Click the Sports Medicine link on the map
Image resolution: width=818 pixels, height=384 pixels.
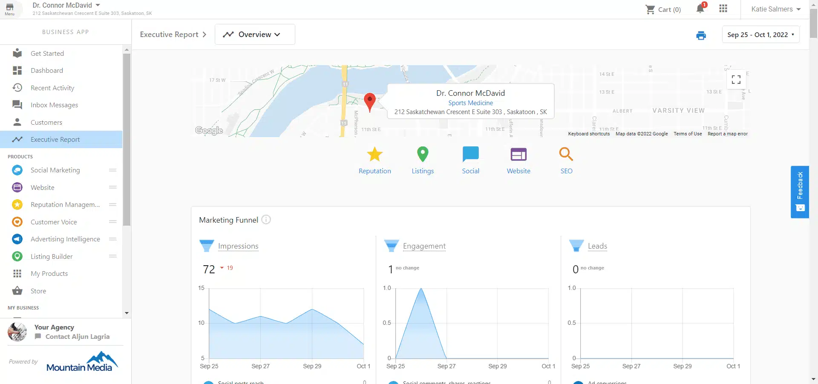(x=470, y=103)
